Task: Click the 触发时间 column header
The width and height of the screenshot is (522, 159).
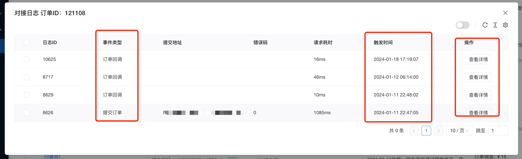Action: [383, 42]
